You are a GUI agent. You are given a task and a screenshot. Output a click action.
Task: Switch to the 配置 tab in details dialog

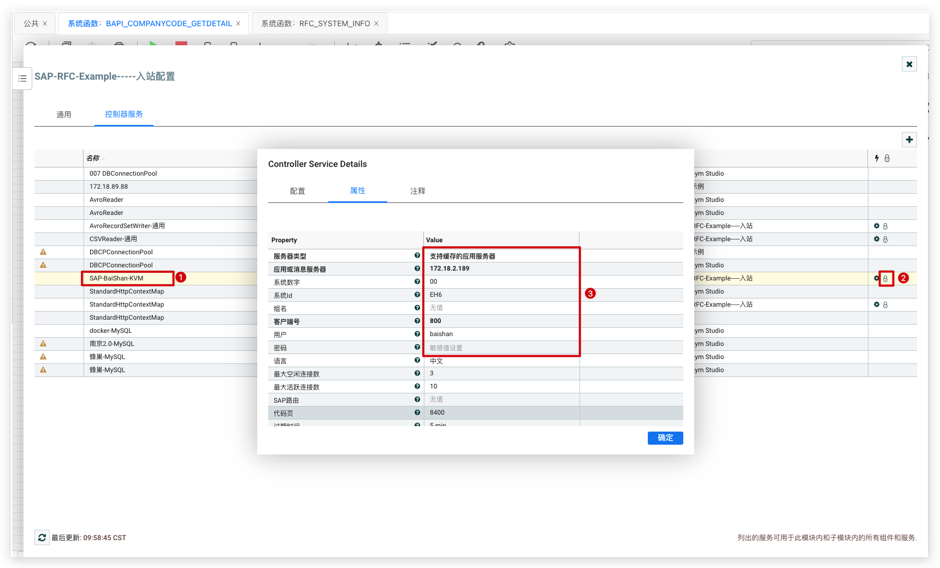(x=298, y=191)
